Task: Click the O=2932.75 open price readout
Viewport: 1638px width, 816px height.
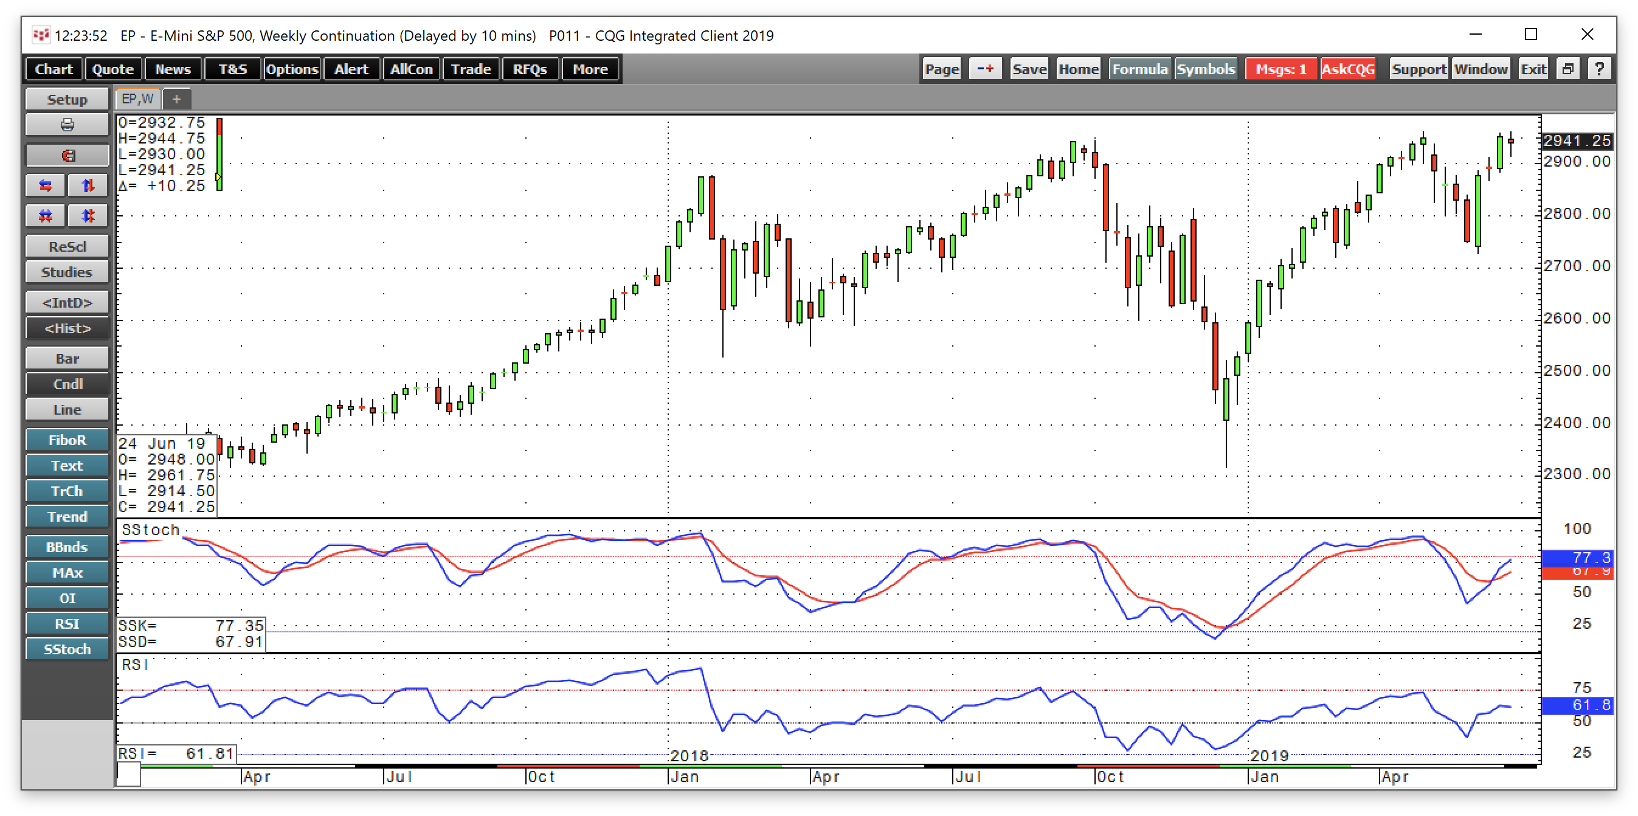Action: coord(162,122)
